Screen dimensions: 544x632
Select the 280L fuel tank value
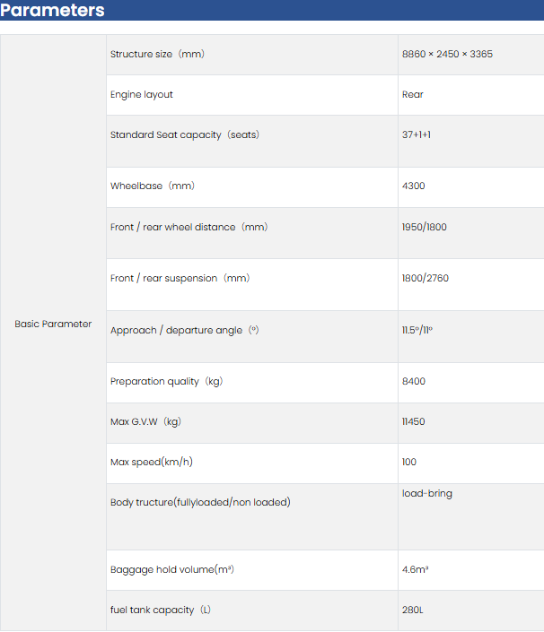pos(412,610)
